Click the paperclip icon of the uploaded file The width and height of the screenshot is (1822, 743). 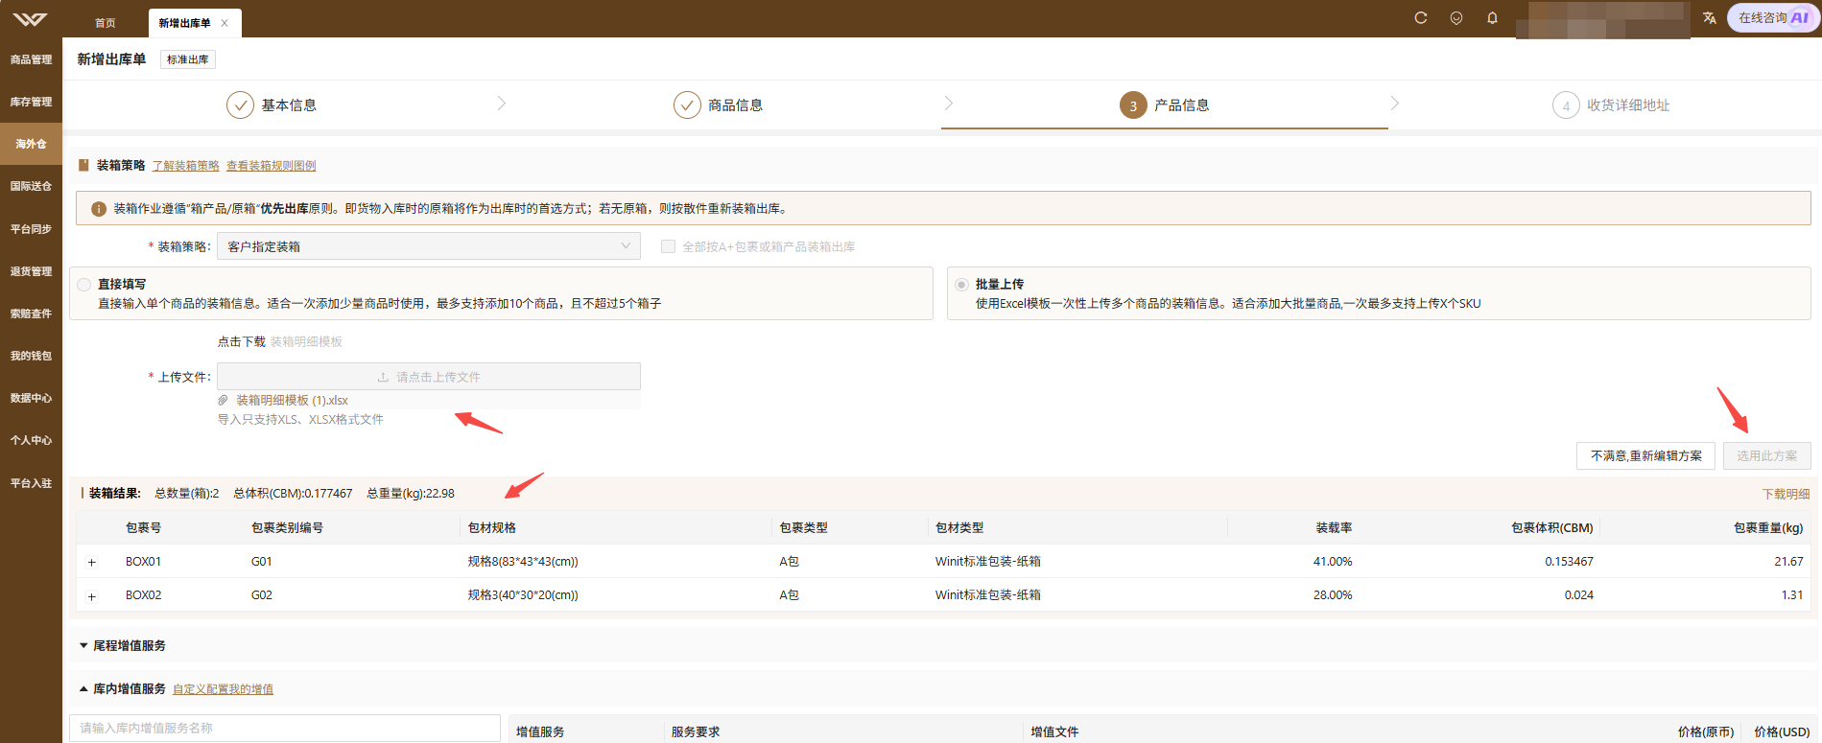point(223,401)
